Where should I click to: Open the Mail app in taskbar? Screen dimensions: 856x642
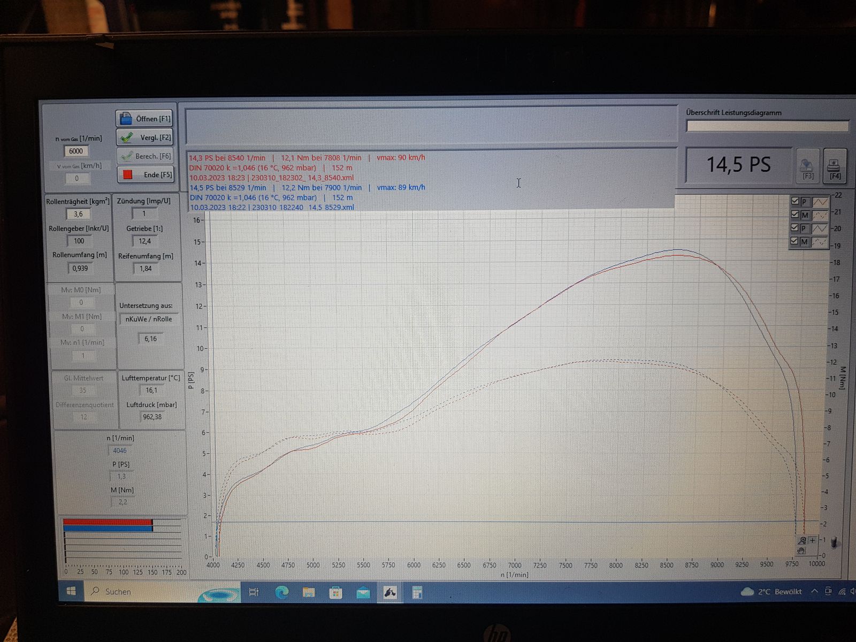(x=363, y=592)
